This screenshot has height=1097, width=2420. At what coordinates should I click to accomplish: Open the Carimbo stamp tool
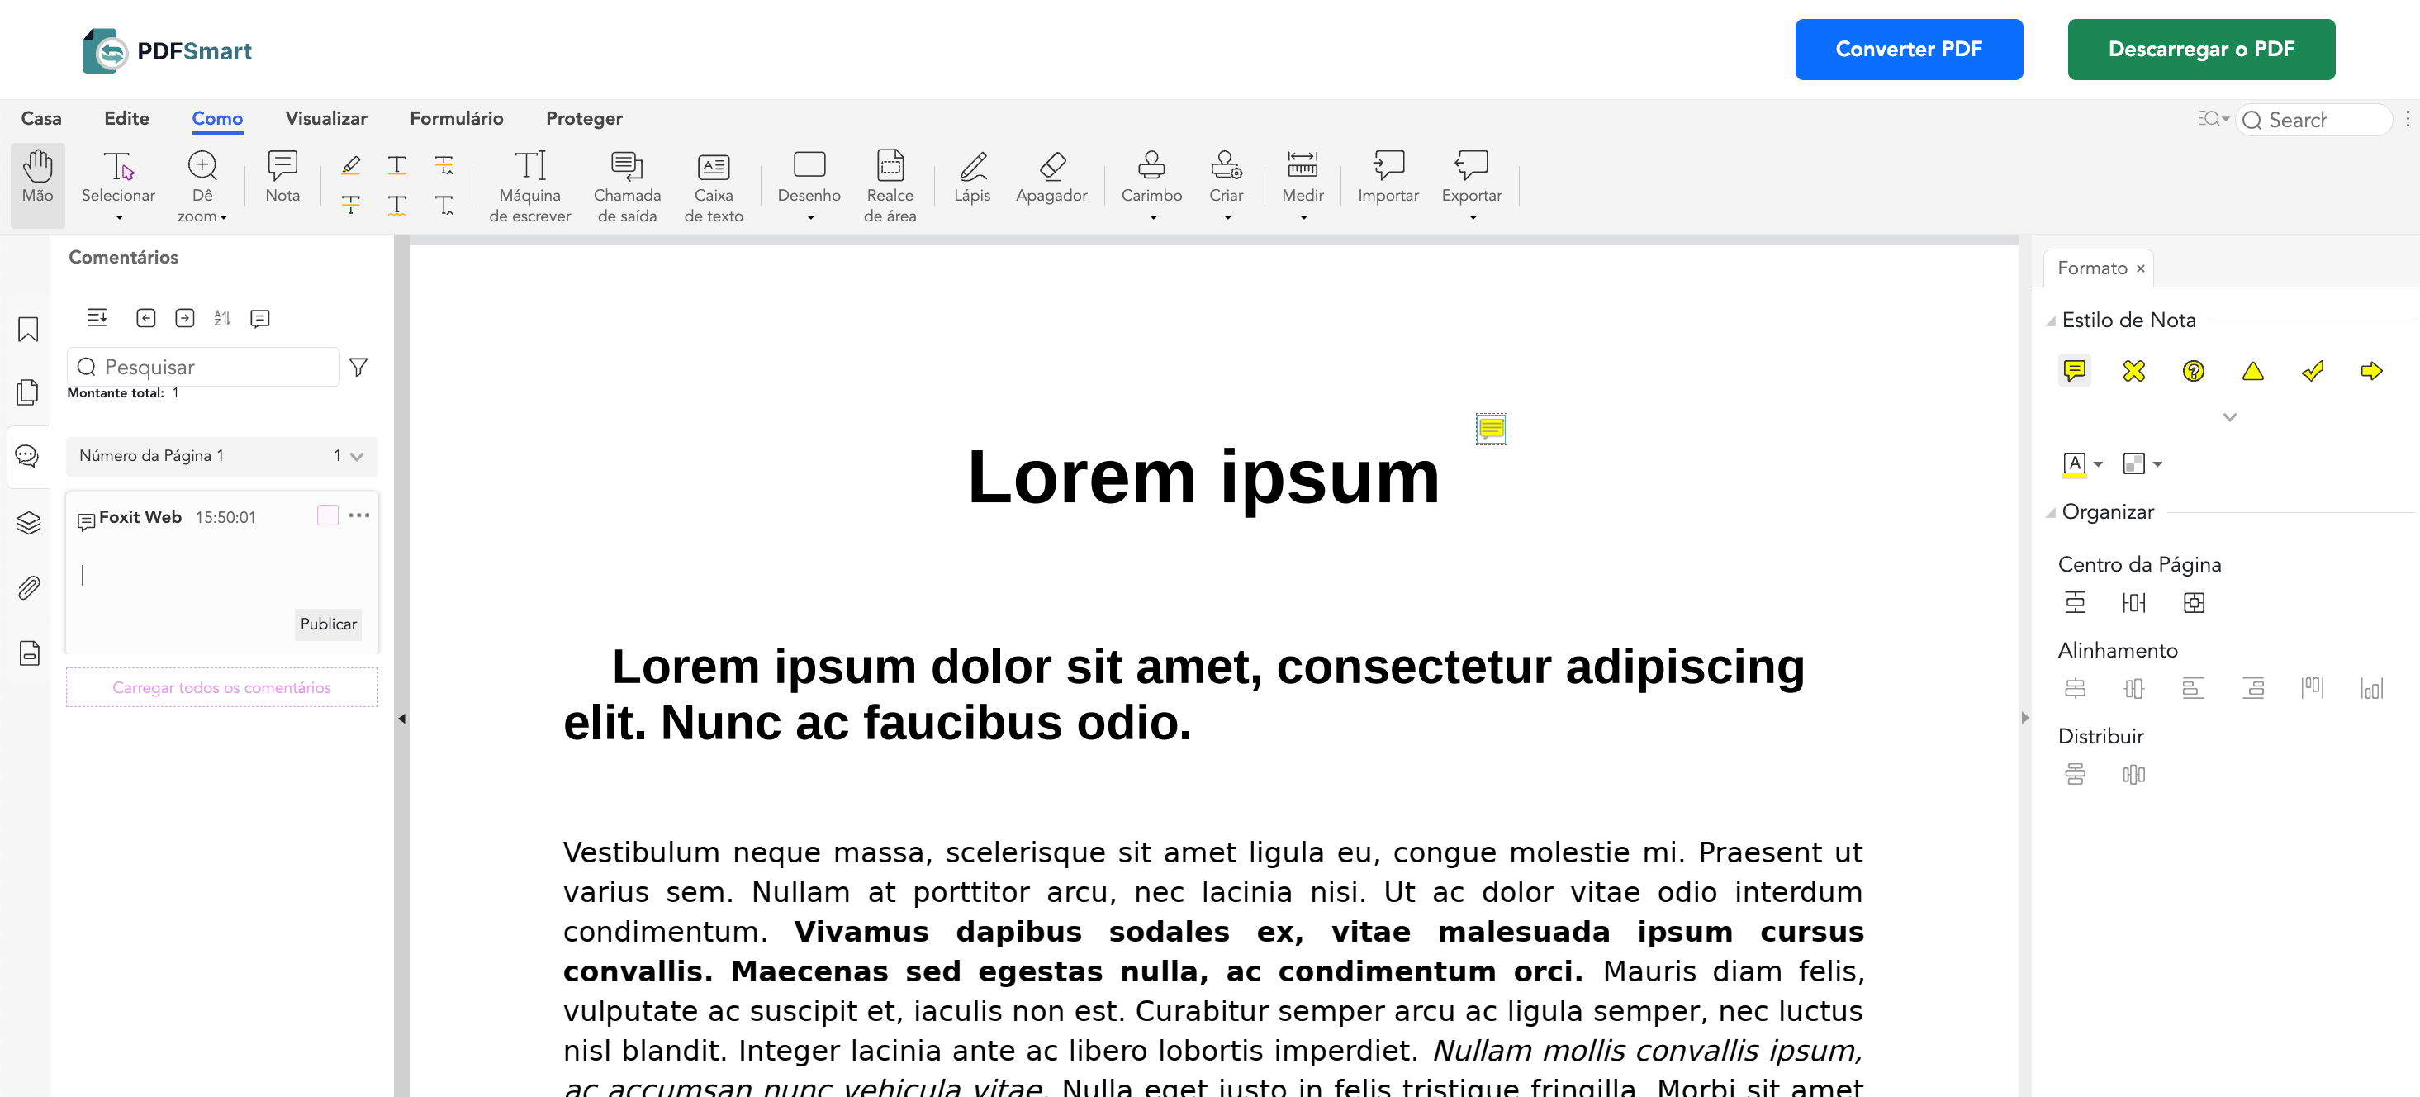point(1151,178)
